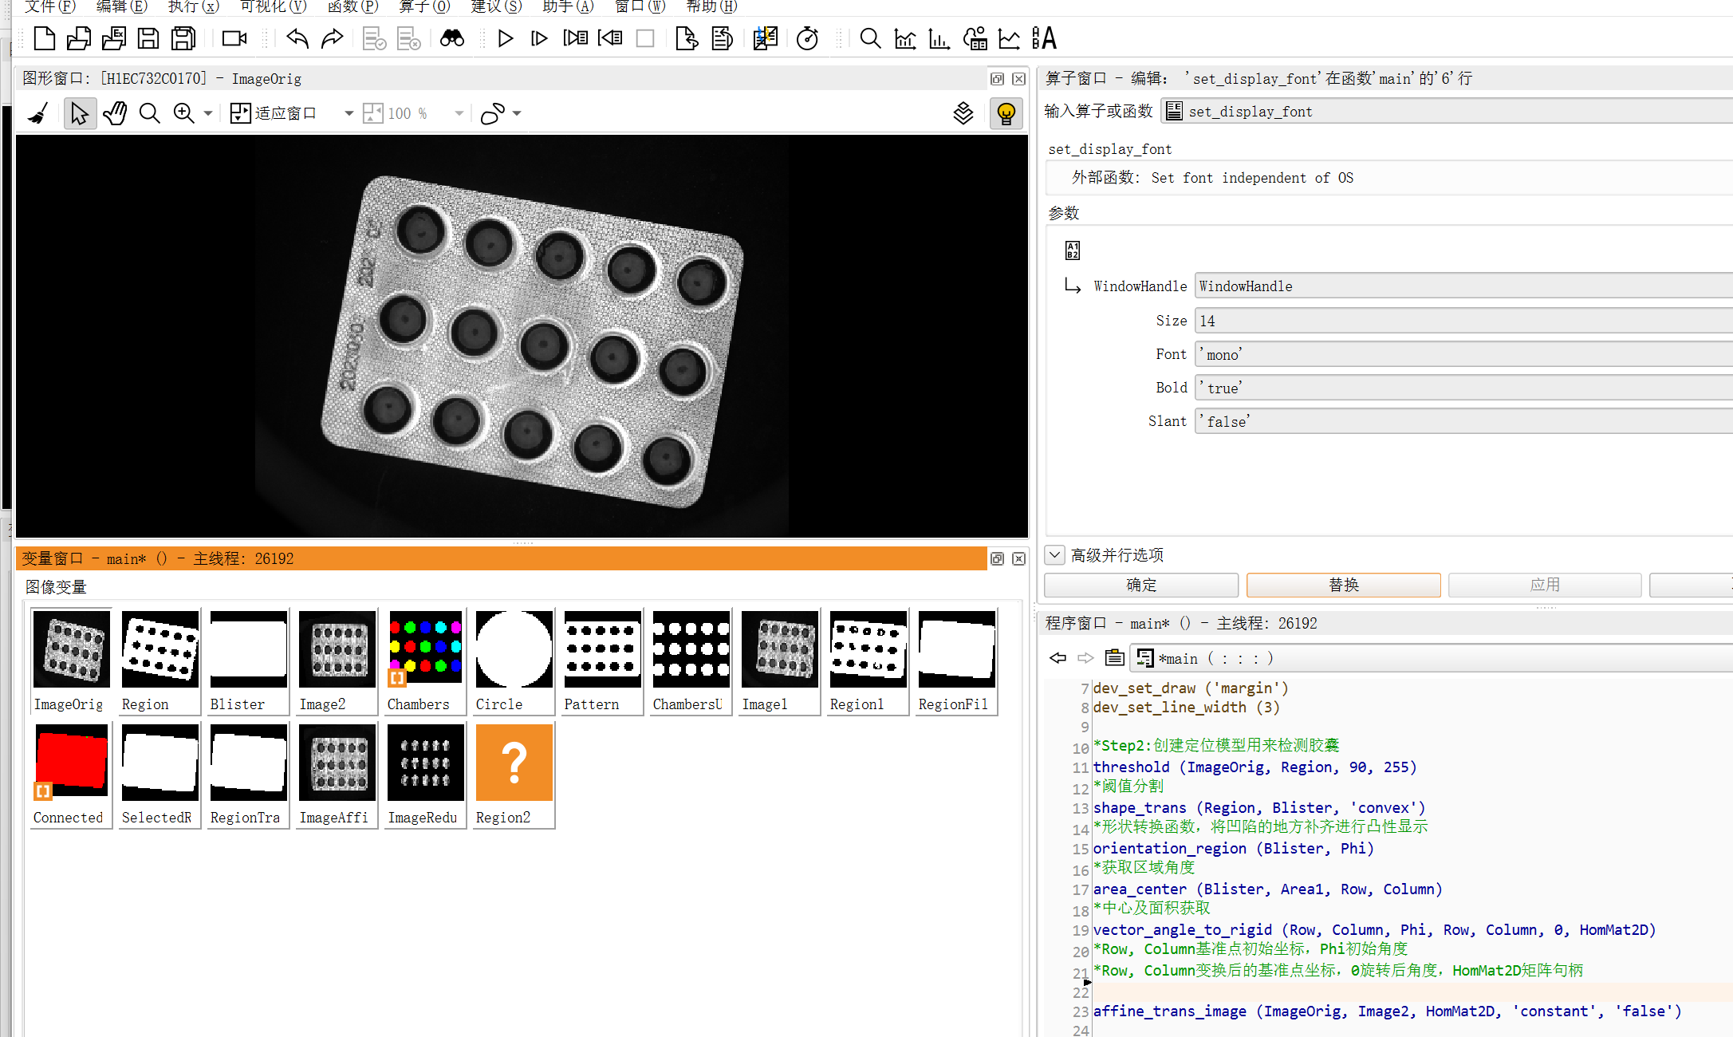Open the 编辑(E) menu
Viewport: 1733px width, 1037px height.
coord(121,6)
